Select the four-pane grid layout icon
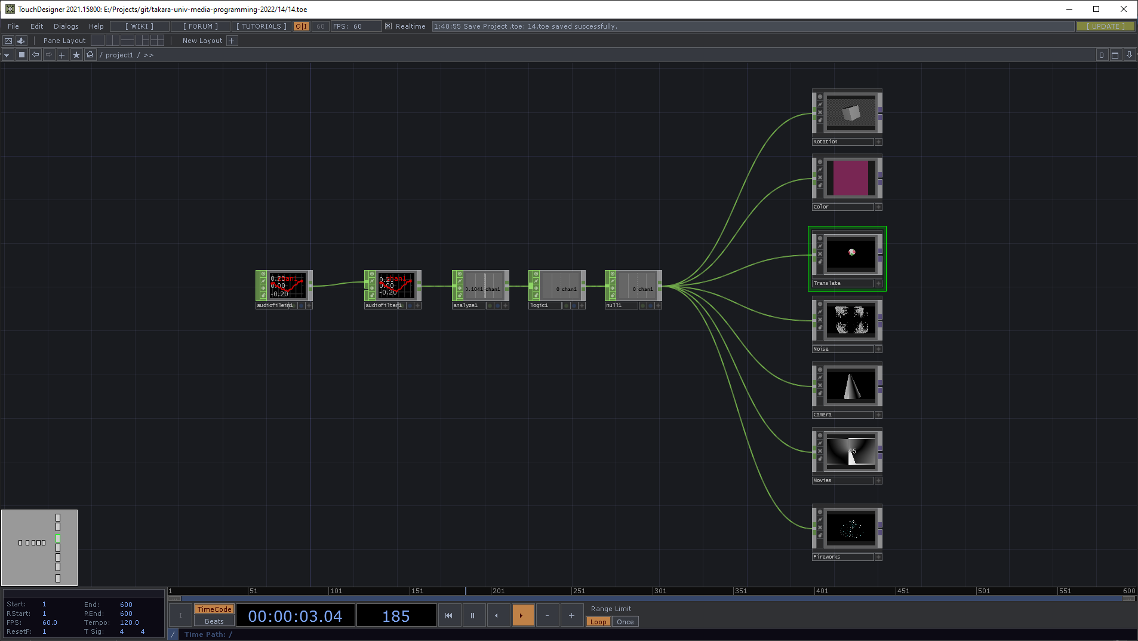The height and width of the screenshot is (641, 1138). point(157,41)
